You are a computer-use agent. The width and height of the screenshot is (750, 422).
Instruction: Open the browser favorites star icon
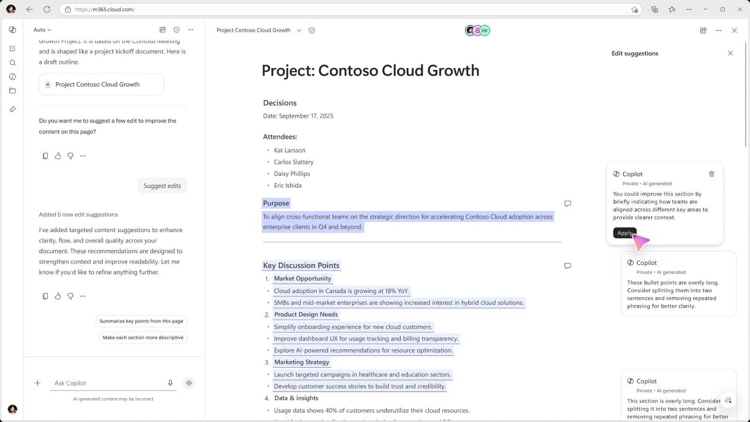635,9
